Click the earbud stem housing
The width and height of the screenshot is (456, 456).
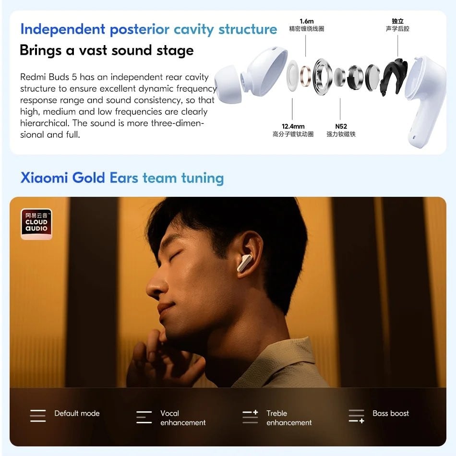(425, 101)
